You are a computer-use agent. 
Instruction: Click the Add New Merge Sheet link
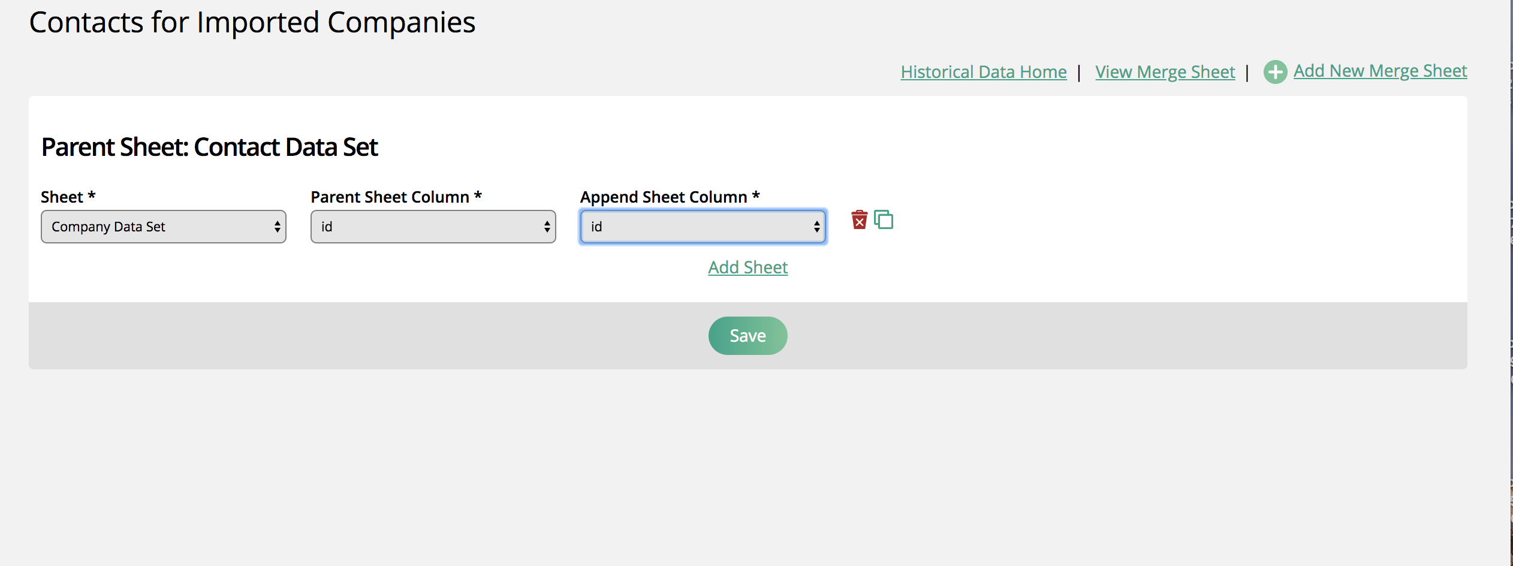(1380, 71)
